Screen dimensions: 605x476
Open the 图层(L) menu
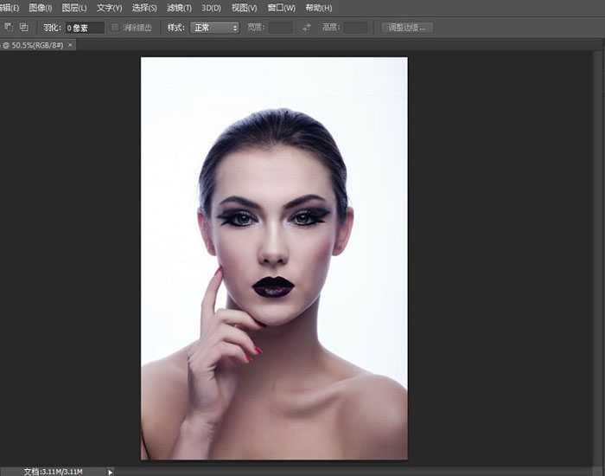74,8
